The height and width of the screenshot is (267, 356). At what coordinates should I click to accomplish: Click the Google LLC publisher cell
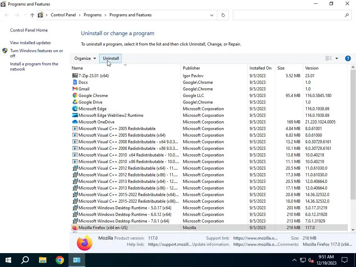[x=193, y=95]
